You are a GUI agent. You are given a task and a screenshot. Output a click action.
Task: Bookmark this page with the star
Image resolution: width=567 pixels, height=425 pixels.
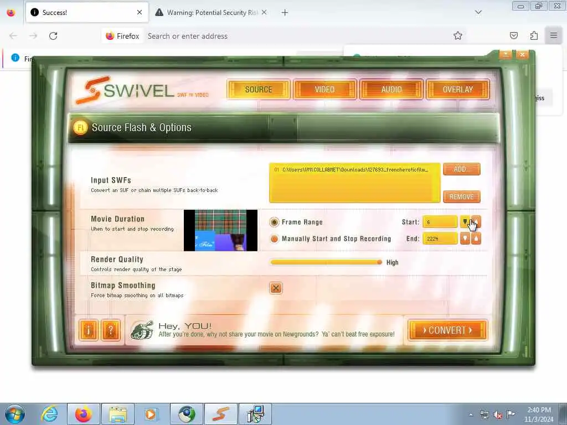tap(458, 35)
